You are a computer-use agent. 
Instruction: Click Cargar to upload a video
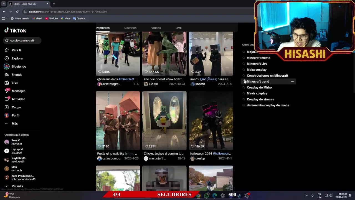point(13,107)
